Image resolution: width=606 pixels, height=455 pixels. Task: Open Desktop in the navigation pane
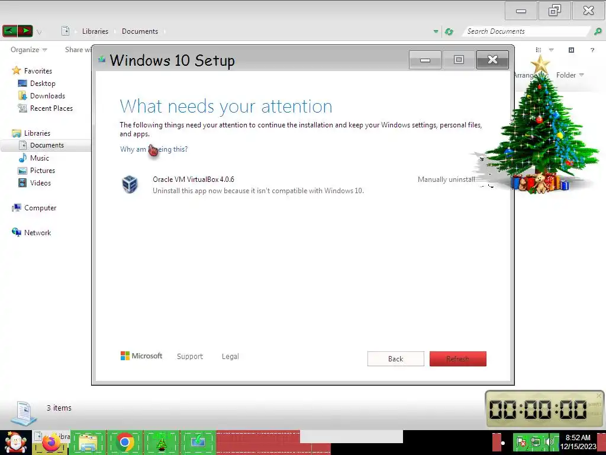[43, 83]
